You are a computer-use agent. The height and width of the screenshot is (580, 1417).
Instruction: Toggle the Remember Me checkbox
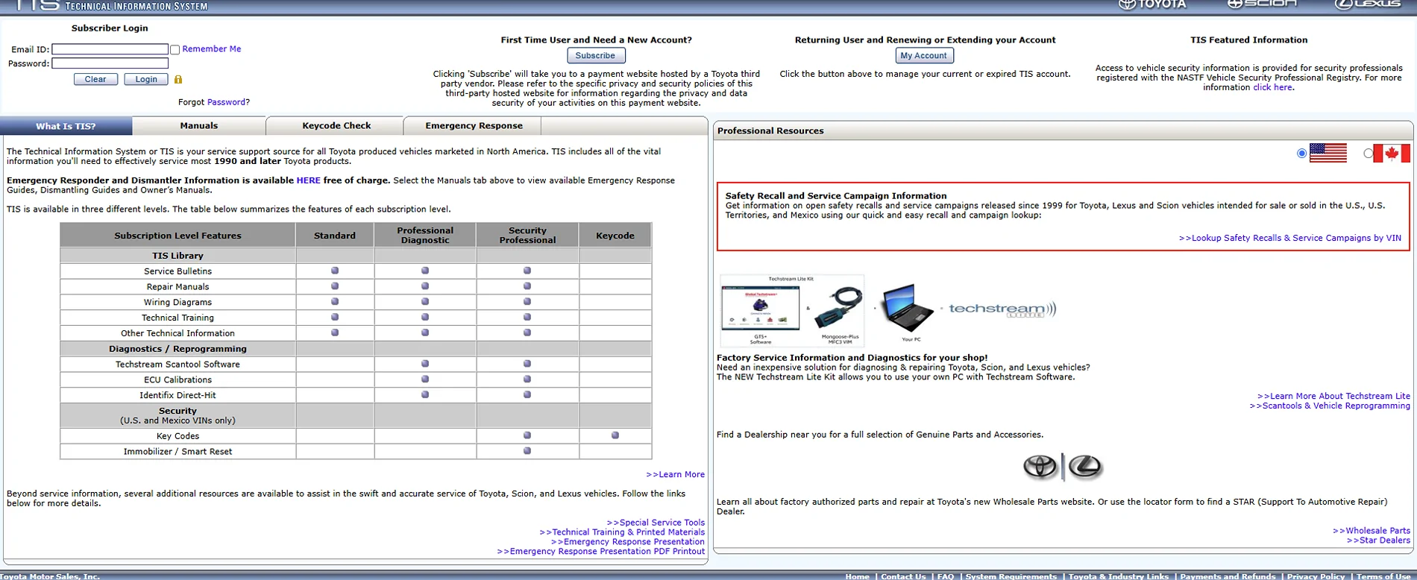(175, 49)
